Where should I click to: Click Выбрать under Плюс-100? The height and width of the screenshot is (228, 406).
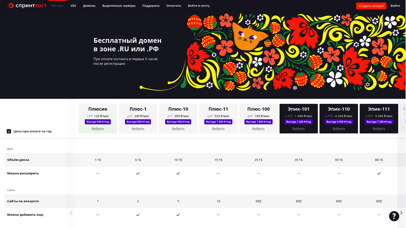click(258, 129)
